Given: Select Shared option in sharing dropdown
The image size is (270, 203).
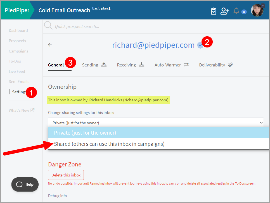Looking at the screenshot, I should [x=109, y=144].
